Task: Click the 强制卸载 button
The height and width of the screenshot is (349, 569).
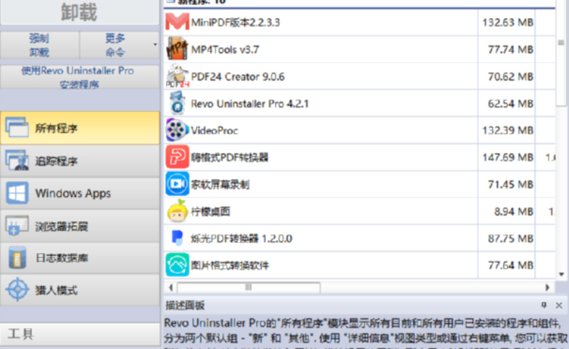Action: click(40, 45)
